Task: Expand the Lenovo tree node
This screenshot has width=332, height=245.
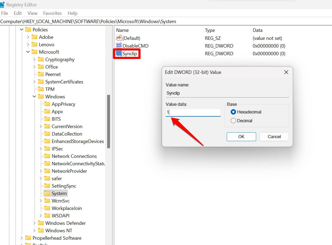Action: coord(28,44)
